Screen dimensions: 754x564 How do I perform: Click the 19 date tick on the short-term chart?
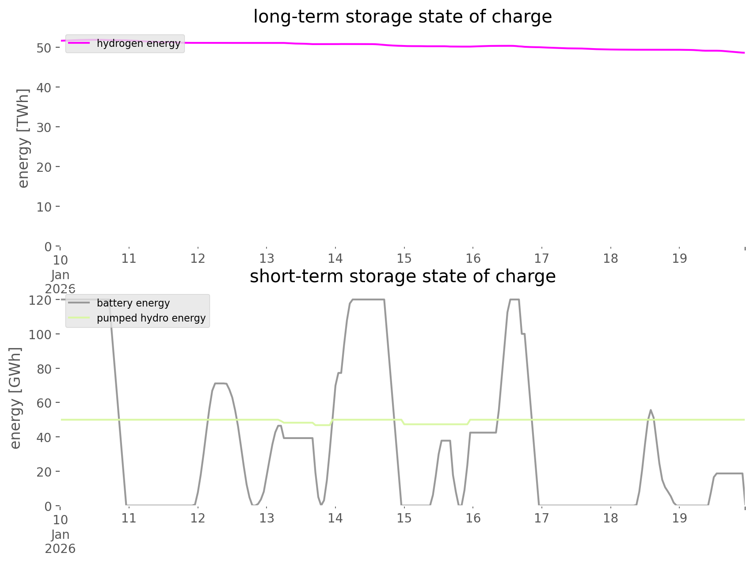(679, 518)
